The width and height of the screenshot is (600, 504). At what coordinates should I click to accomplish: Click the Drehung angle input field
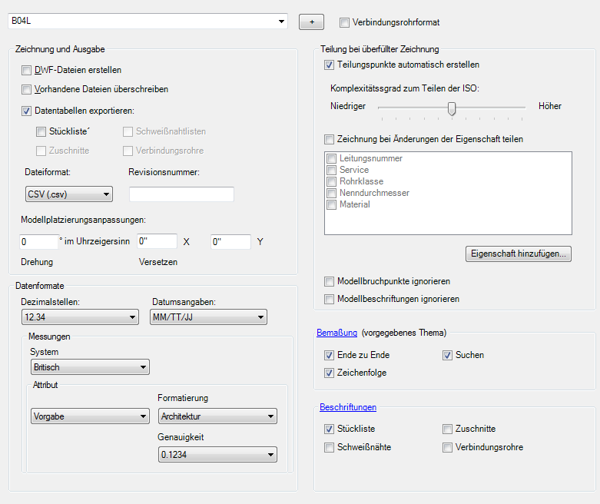(38, 241)
